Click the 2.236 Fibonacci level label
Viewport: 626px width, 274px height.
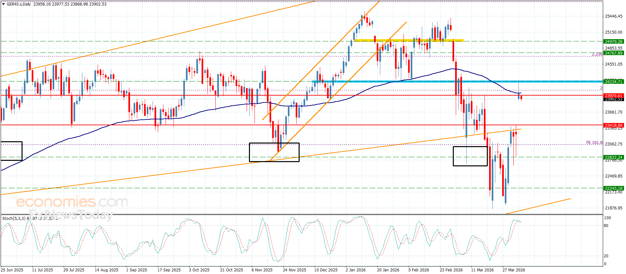597,54
